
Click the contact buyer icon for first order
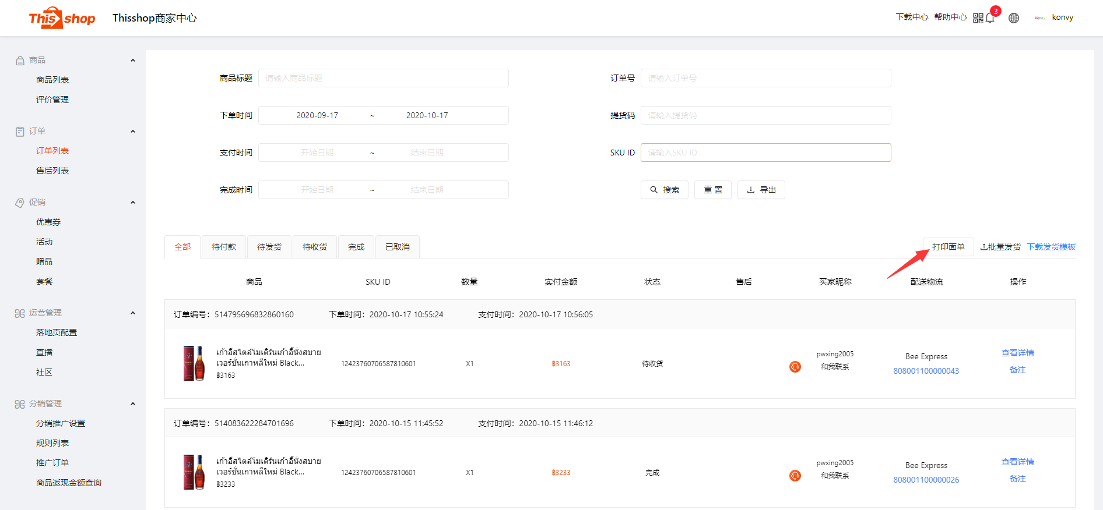(795, 367)
